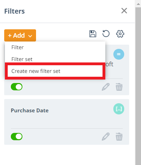The width and height of the screenshot is (141, 165).
Task: Disable the first filter's green toggle
Action: [x=16, y=87]
